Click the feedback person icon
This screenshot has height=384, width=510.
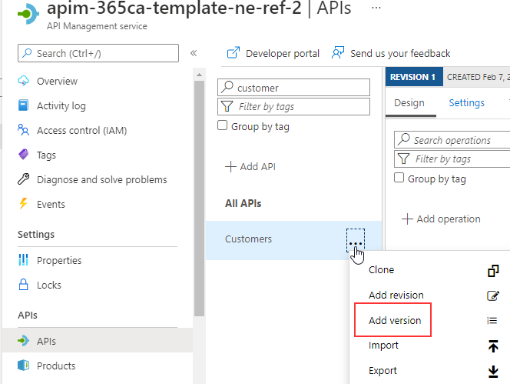338,52
